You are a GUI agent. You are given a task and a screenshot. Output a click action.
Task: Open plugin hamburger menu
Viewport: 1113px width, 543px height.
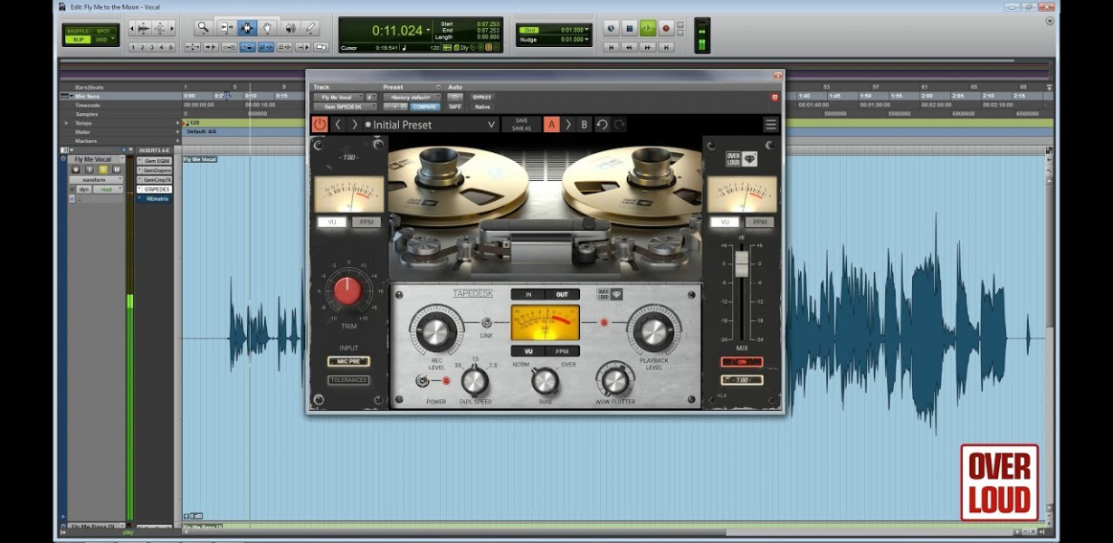tap(771, 125)
